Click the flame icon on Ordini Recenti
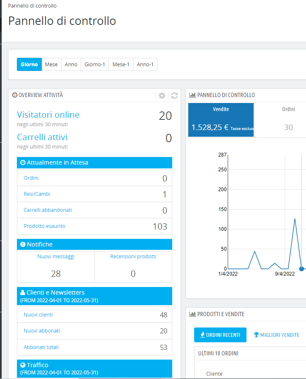 (x=203, y=335)
